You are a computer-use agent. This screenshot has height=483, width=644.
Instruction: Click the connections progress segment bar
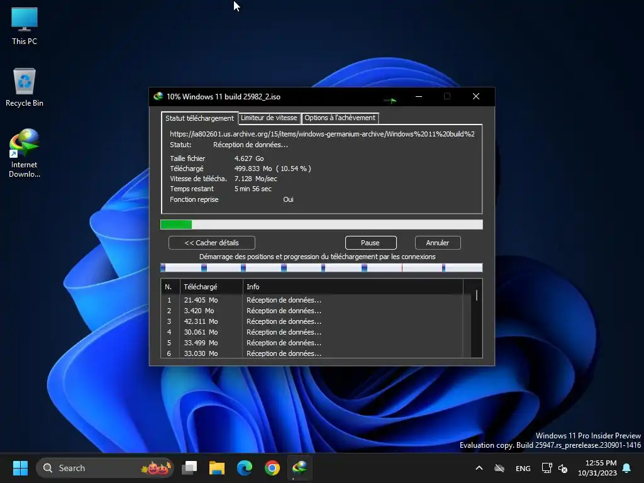click(321, 268)
